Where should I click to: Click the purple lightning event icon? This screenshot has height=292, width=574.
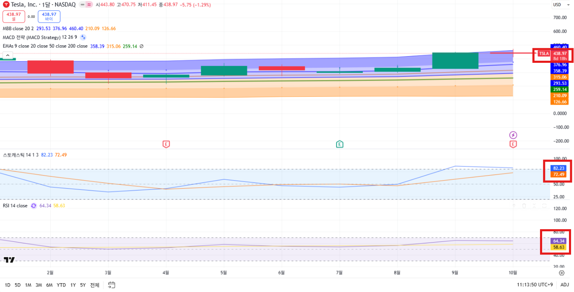coord(513,135)
